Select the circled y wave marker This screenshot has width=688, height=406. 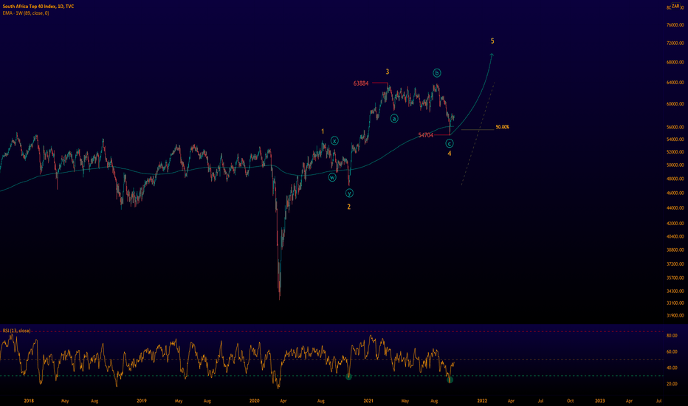tap(349, 193)
